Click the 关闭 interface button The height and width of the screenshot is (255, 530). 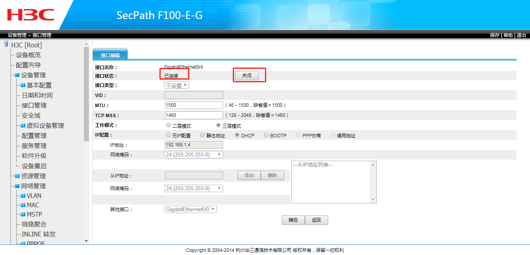point(247,76)
